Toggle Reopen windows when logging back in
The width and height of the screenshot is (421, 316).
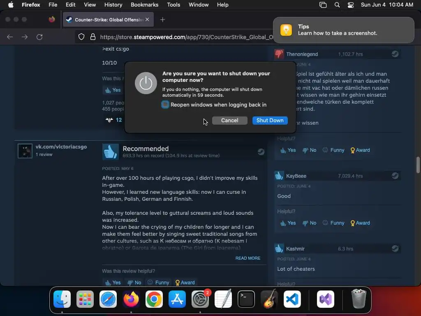click(165, 105)
